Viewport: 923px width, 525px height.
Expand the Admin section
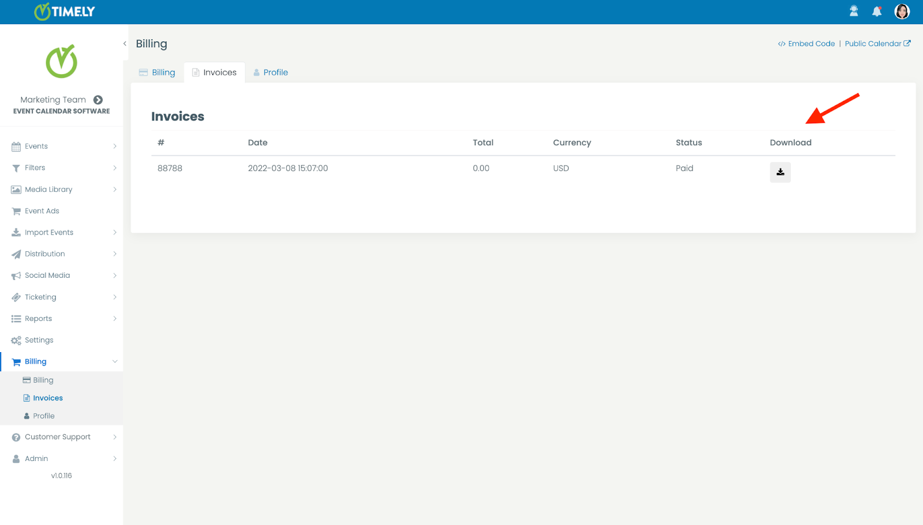tap(115, 458)
